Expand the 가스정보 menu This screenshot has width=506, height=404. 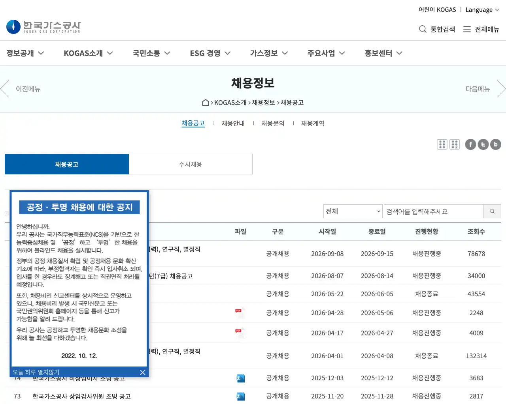tap(269, 53)
